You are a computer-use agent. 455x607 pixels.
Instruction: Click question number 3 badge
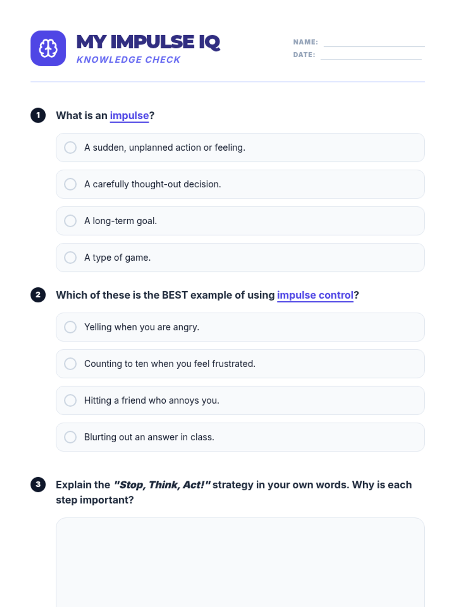(38, 484)
